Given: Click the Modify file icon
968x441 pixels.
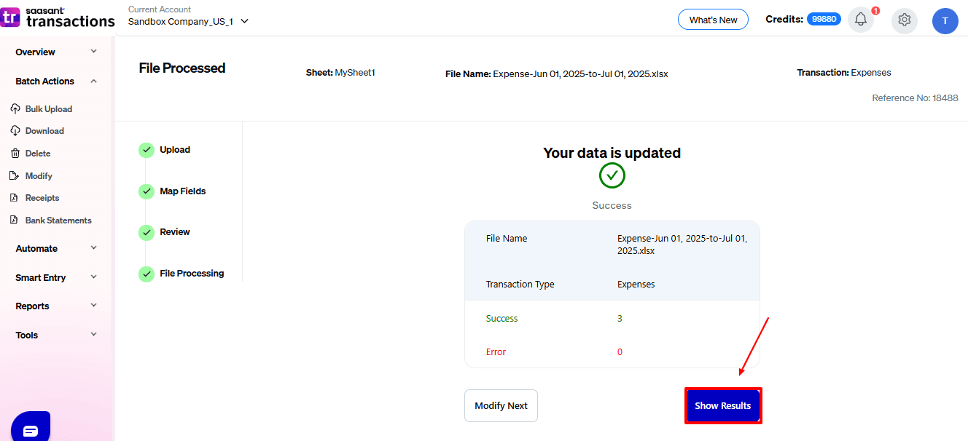Looking at the screenshot, I should click(x=14, y=176).
